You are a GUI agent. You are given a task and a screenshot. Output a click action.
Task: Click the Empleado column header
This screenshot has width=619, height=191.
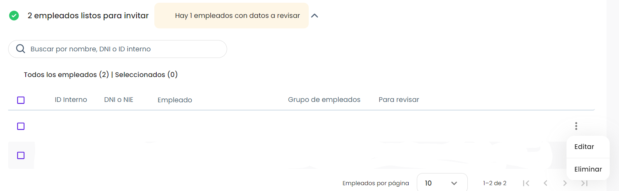175,100
